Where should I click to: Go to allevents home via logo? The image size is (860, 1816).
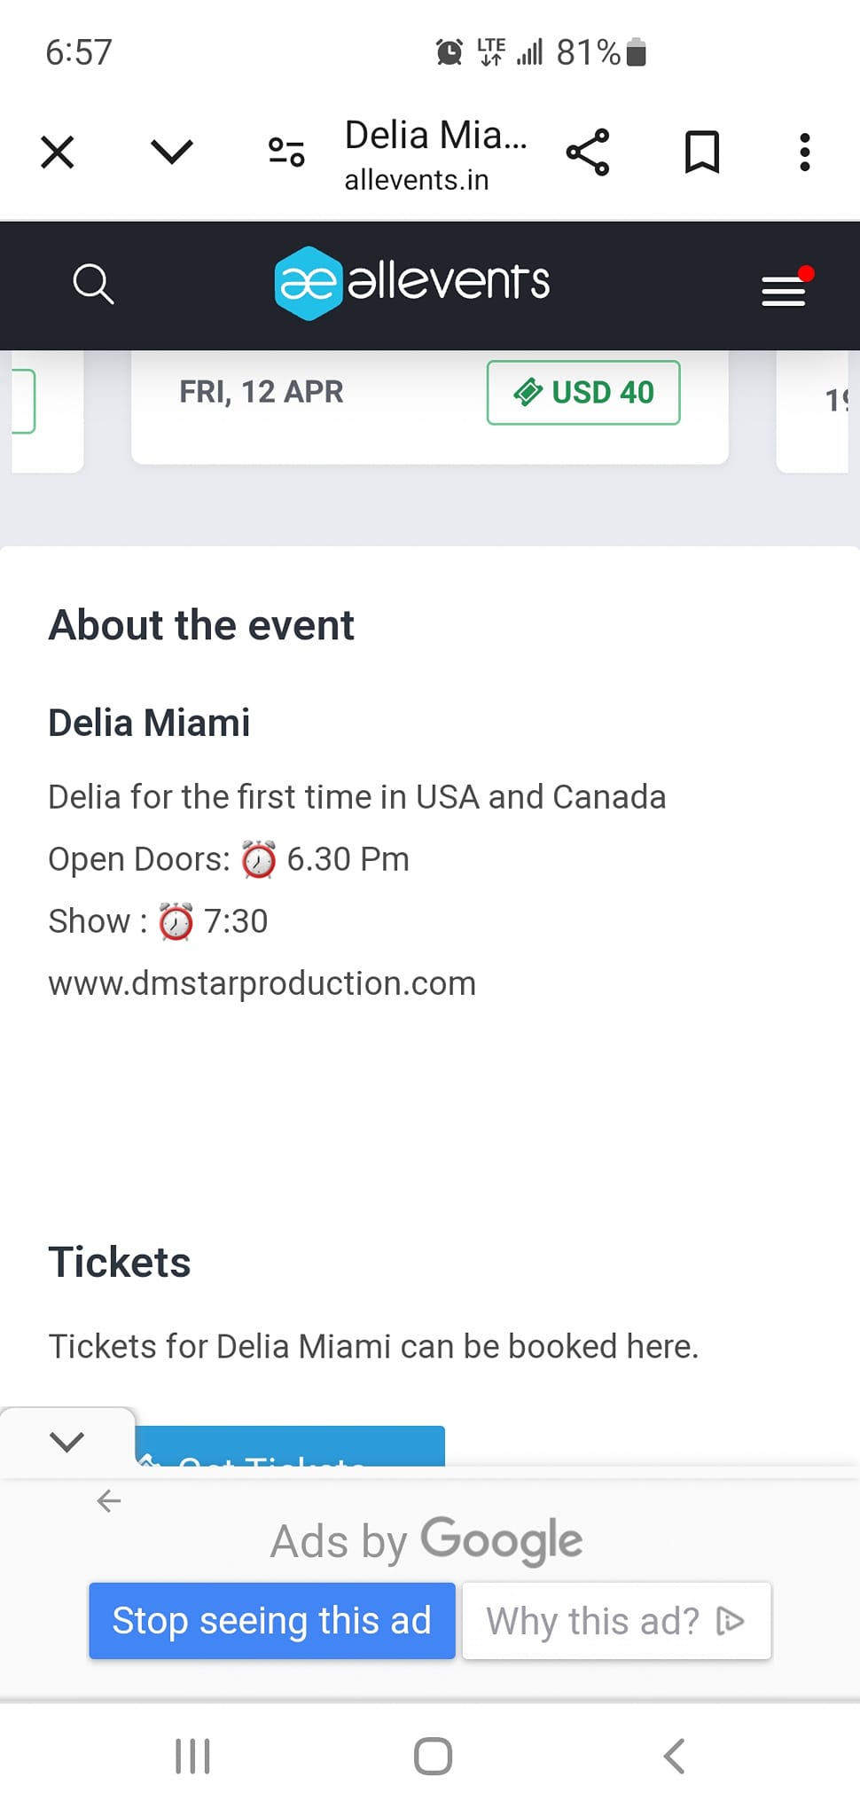[x=412, y=283]
